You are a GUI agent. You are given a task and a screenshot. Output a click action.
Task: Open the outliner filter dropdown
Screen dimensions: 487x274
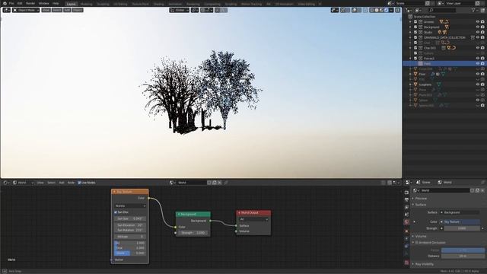474,10
